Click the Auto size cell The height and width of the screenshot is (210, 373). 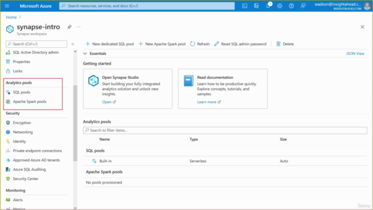click(x=284, y=161)
